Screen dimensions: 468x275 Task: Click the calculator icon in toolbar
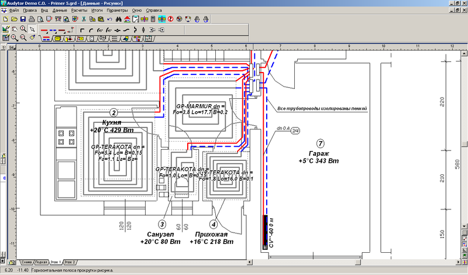click(x=153, y=19)
